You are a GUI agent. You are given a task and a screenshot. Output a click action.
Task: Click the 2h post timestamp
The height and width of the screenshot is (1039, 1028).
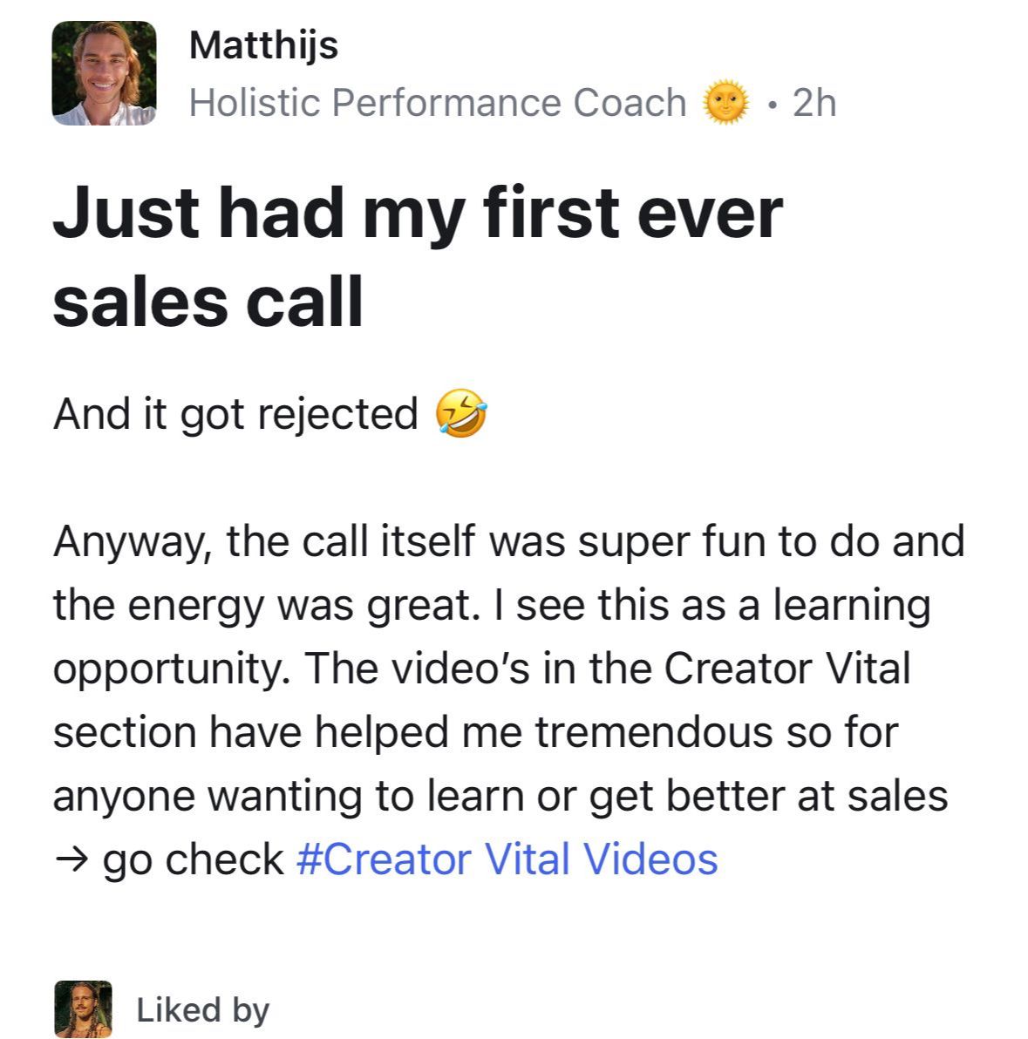814,103
